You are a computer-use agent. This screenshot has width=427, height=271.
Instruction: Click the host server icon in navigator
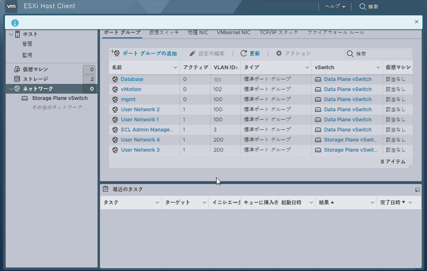[x=17, y=34]
